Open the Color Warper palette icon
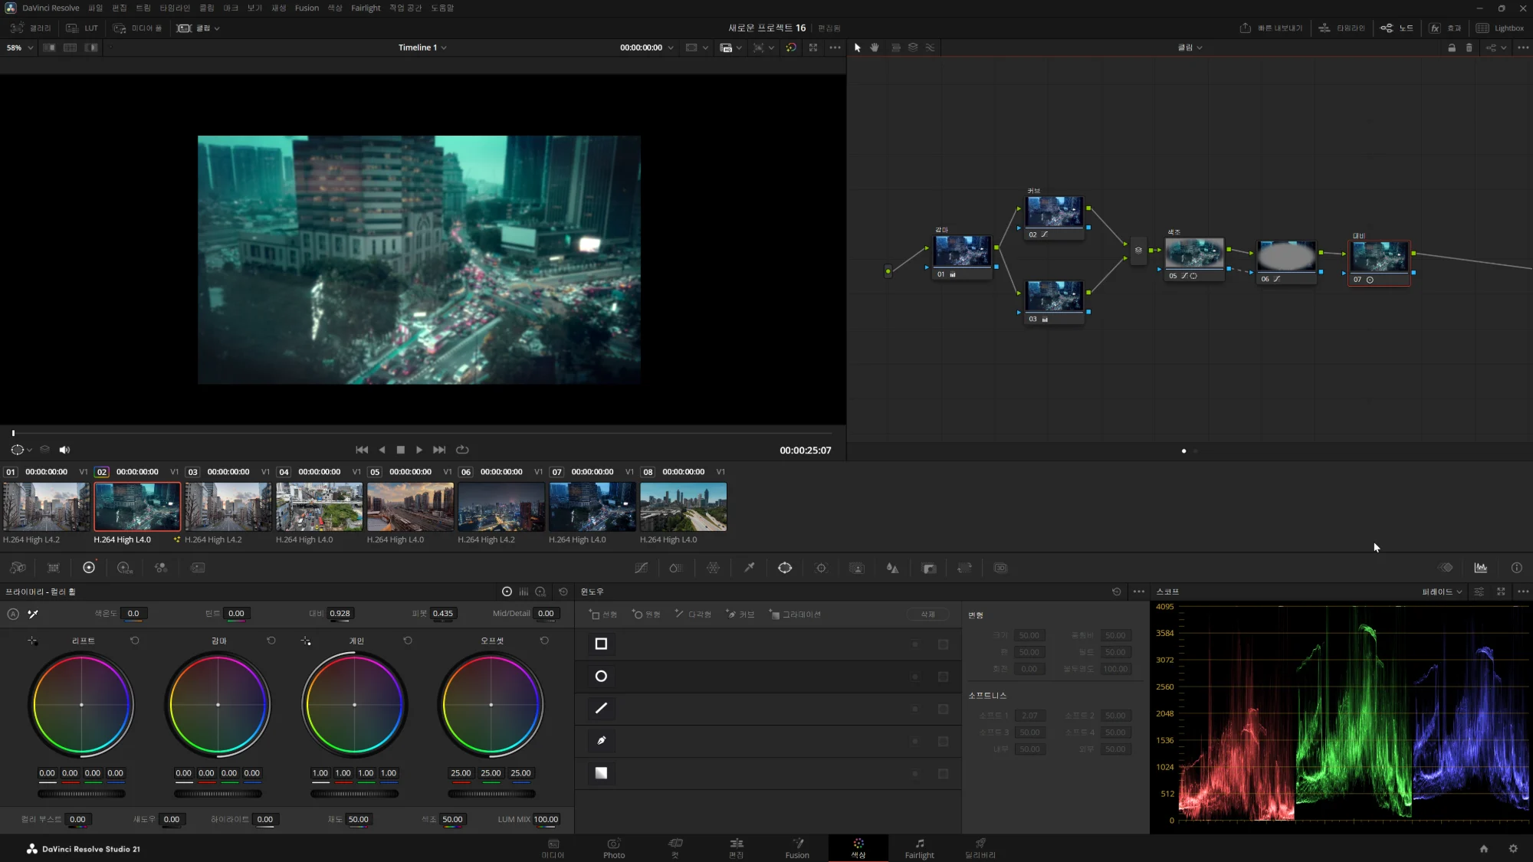 (713, 568)
